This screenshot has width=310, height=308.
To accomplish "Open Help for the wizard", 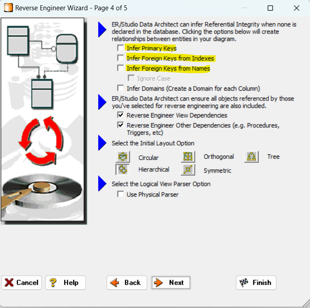I will [x=66, y=283].
